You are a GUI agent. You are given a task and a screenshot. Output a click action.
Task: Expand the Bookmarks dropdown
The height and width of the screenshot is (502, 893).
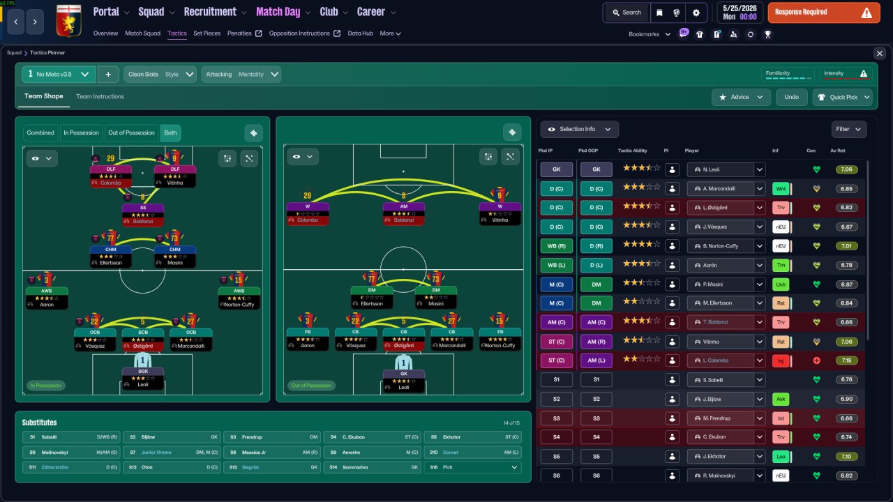pyautogui.click(x=650, y=34)
